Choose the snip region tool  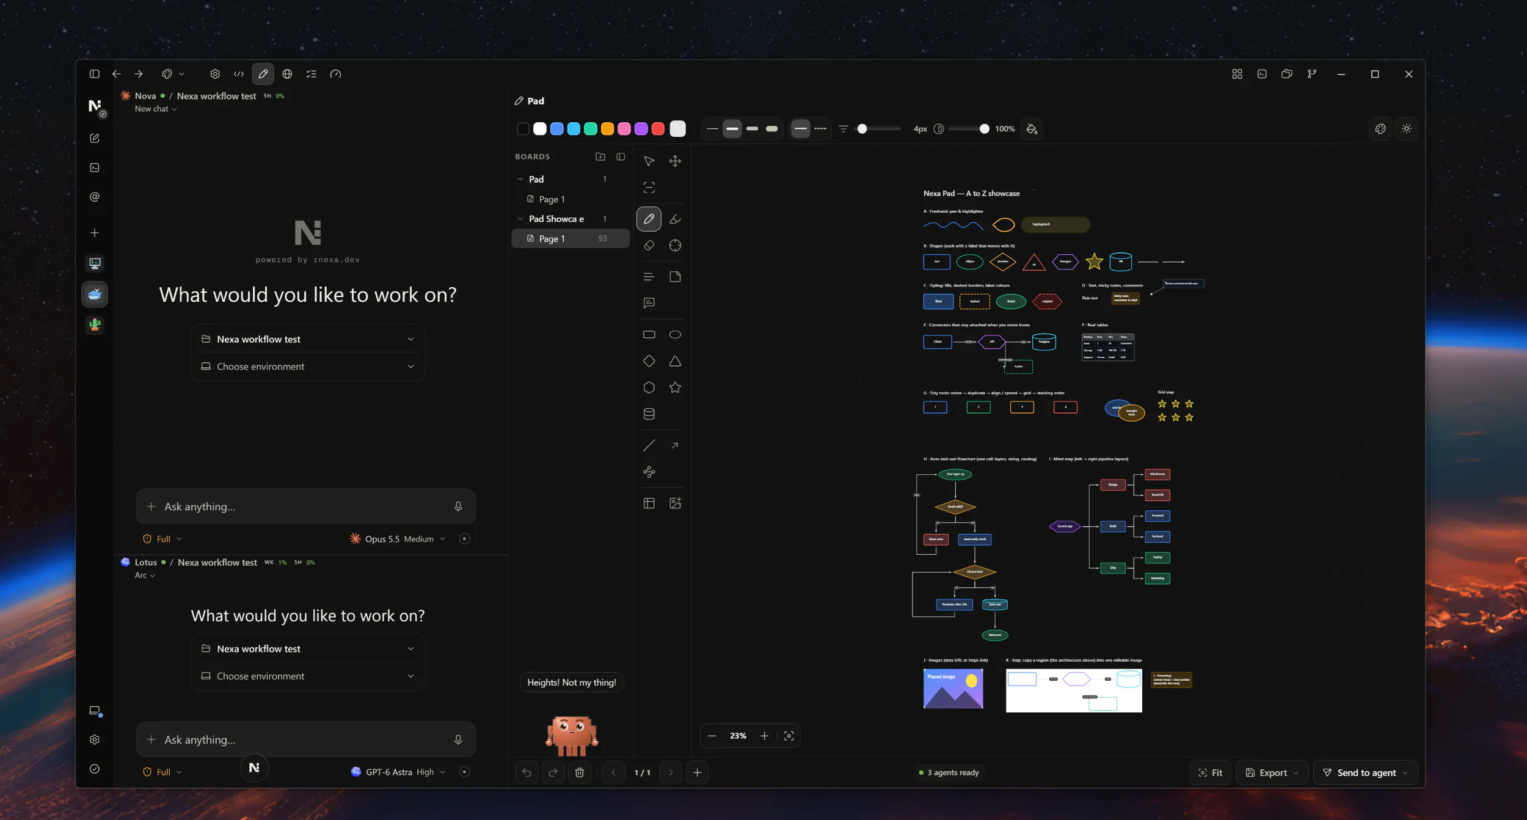click(649, 187)
